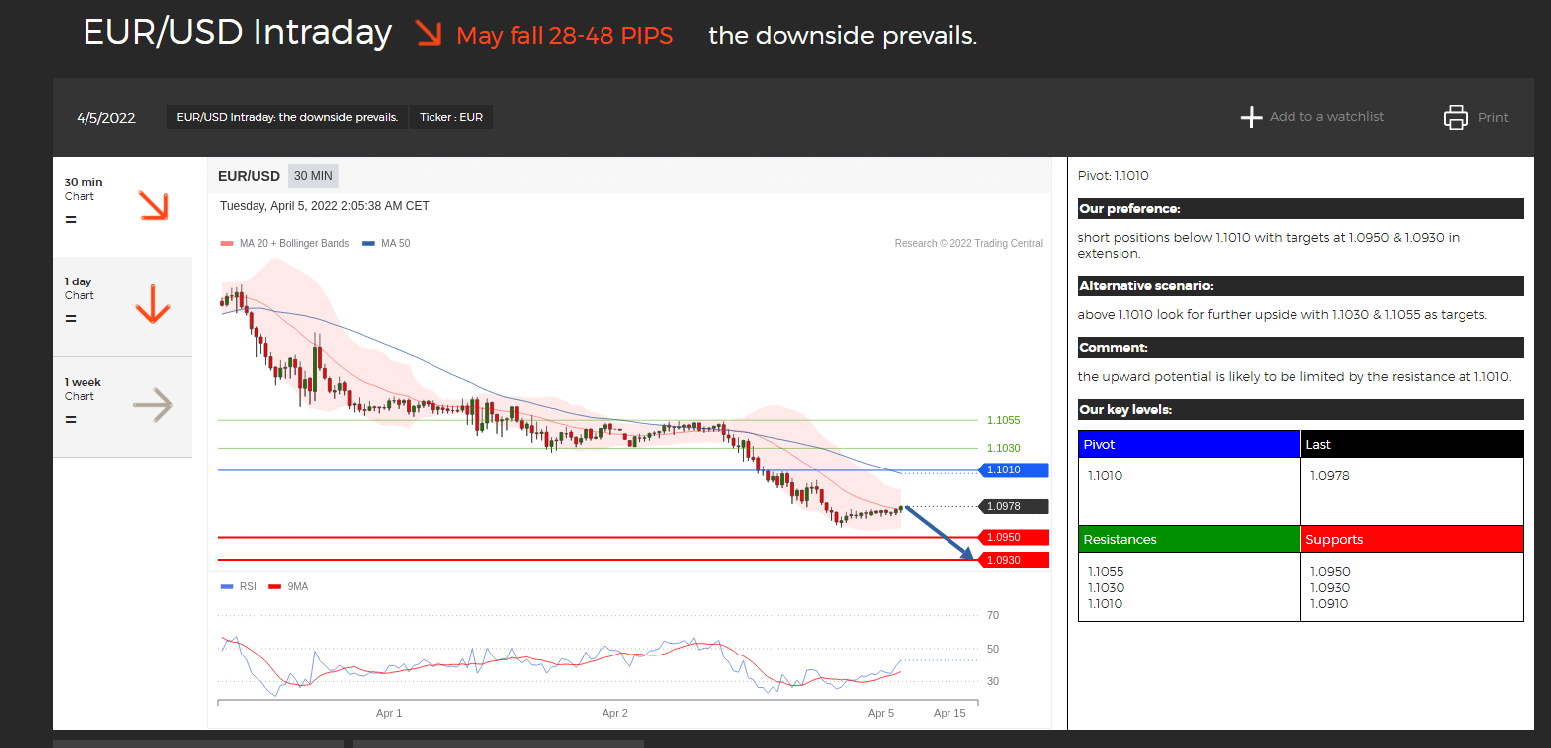Click the red Supports table header
The height and width of the screenshot is (748, 1551).
coord(1412,539)
